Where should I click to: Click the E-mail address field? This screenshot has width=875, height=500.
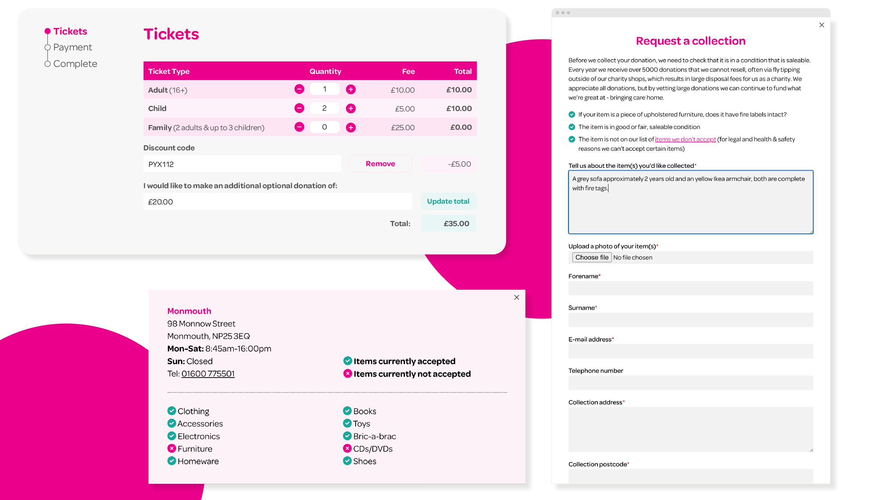click(x=690, y=351)
